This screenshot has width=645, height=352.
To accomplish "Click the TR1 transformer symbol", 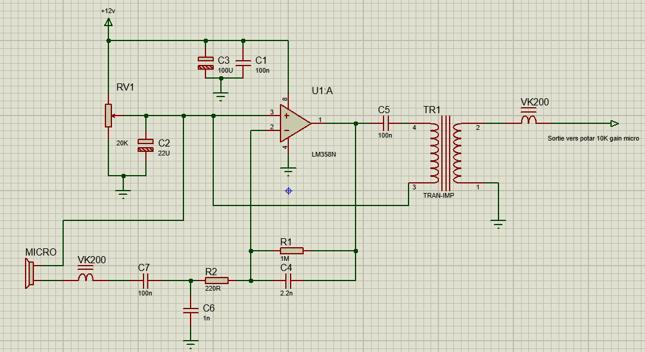I will (445, 153).
